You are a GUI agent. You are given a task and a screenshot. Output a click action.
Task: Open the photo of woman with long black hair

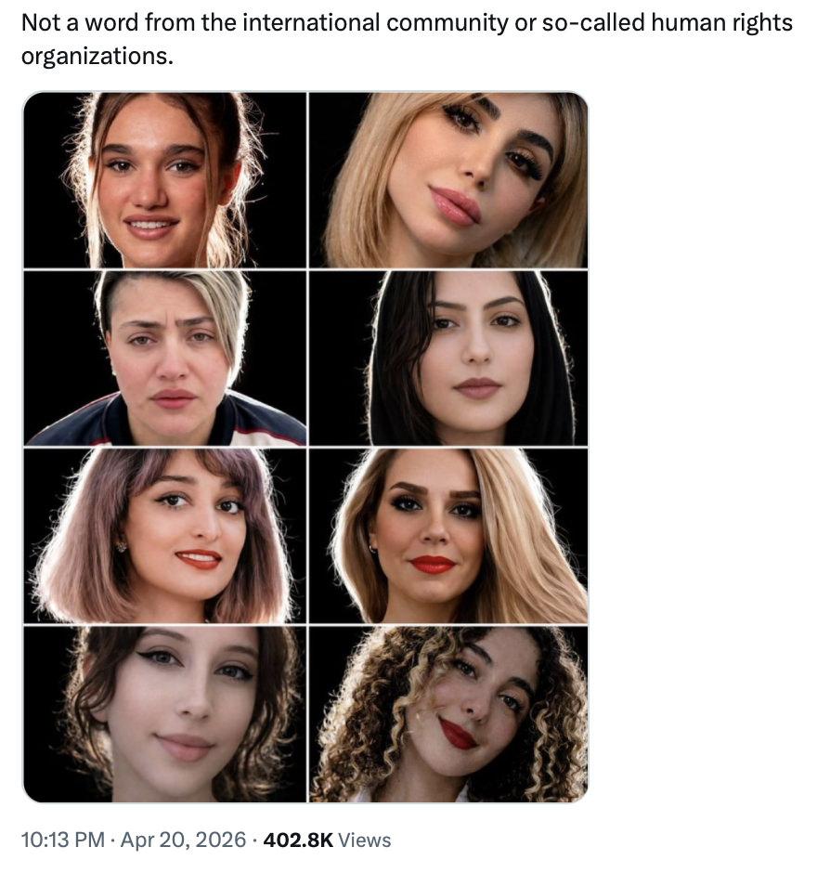[x=448, y=358]
